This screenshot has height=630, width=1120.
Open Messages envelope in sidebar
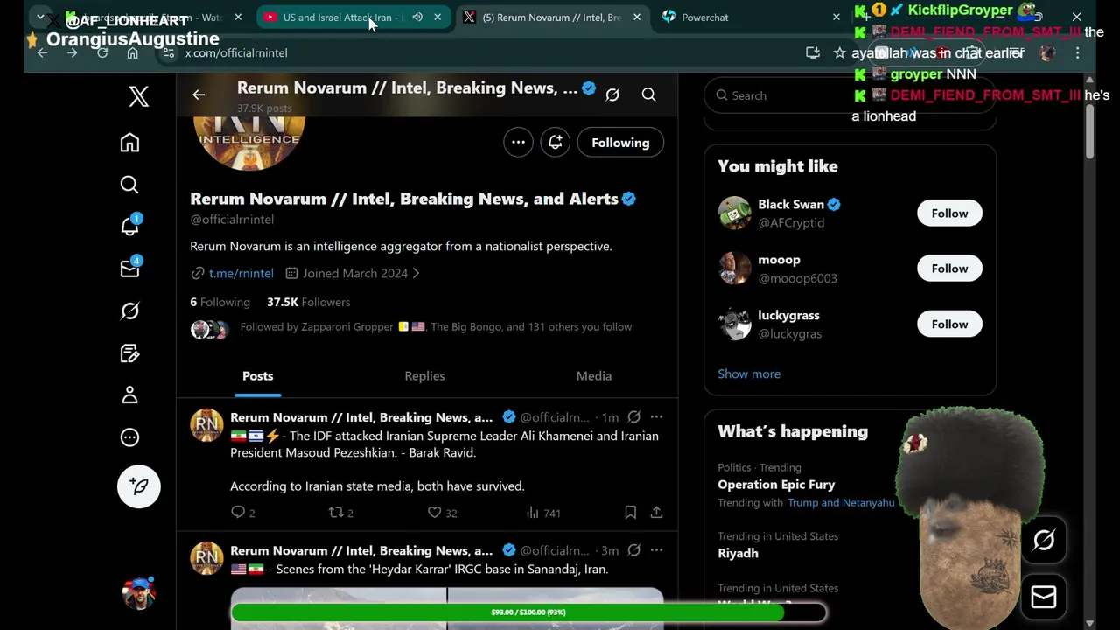click(129, 269)
